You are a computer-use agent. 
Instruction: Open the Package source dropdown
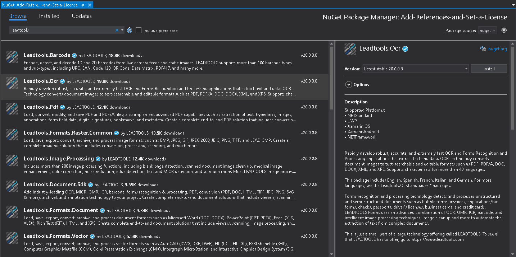coord(488,31)
